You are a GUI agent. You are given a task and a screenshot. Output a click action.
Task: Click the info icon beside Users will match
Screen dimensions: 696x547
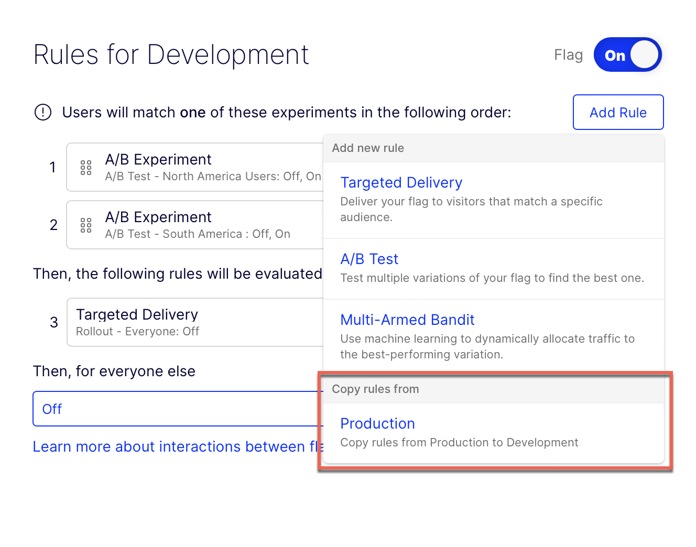coord(43,112)
